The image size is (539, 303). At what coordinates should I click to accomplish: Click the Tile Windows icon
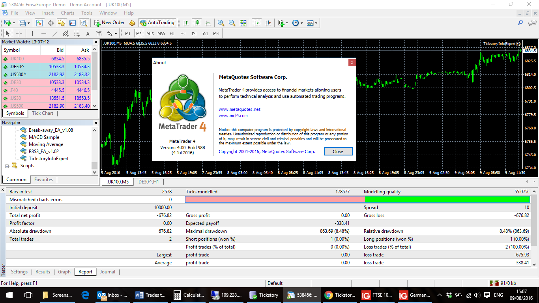[x=243, y=23]
